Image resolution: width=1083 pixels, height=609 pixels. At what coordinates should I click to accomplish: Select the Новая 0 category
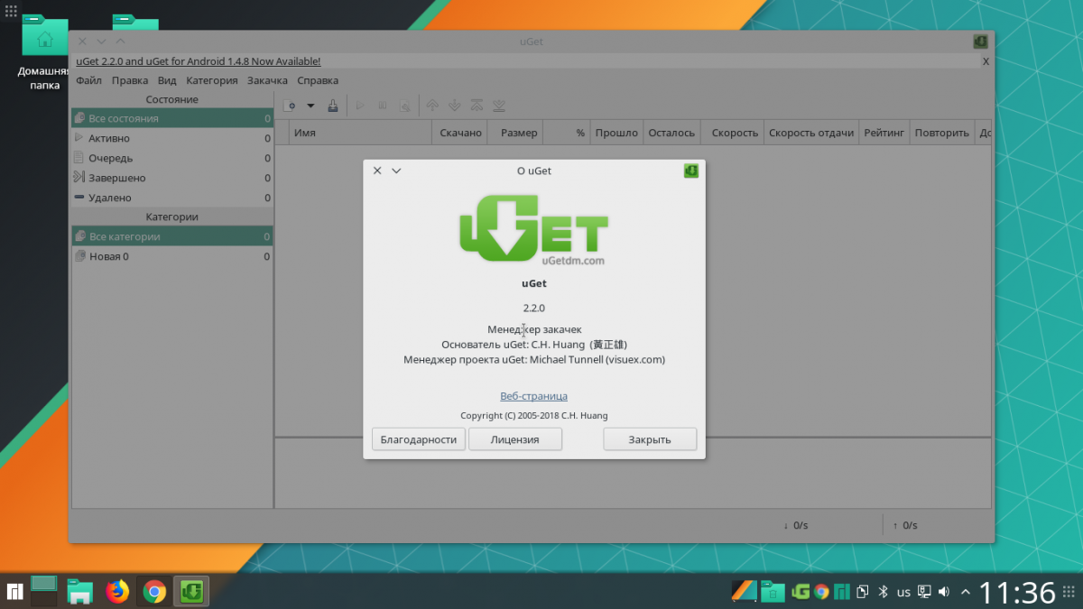[x=172, y=256]
